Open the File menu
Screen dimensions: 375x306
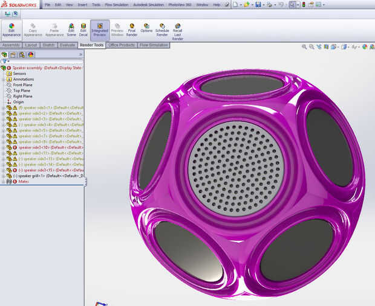tap(48, 5)
